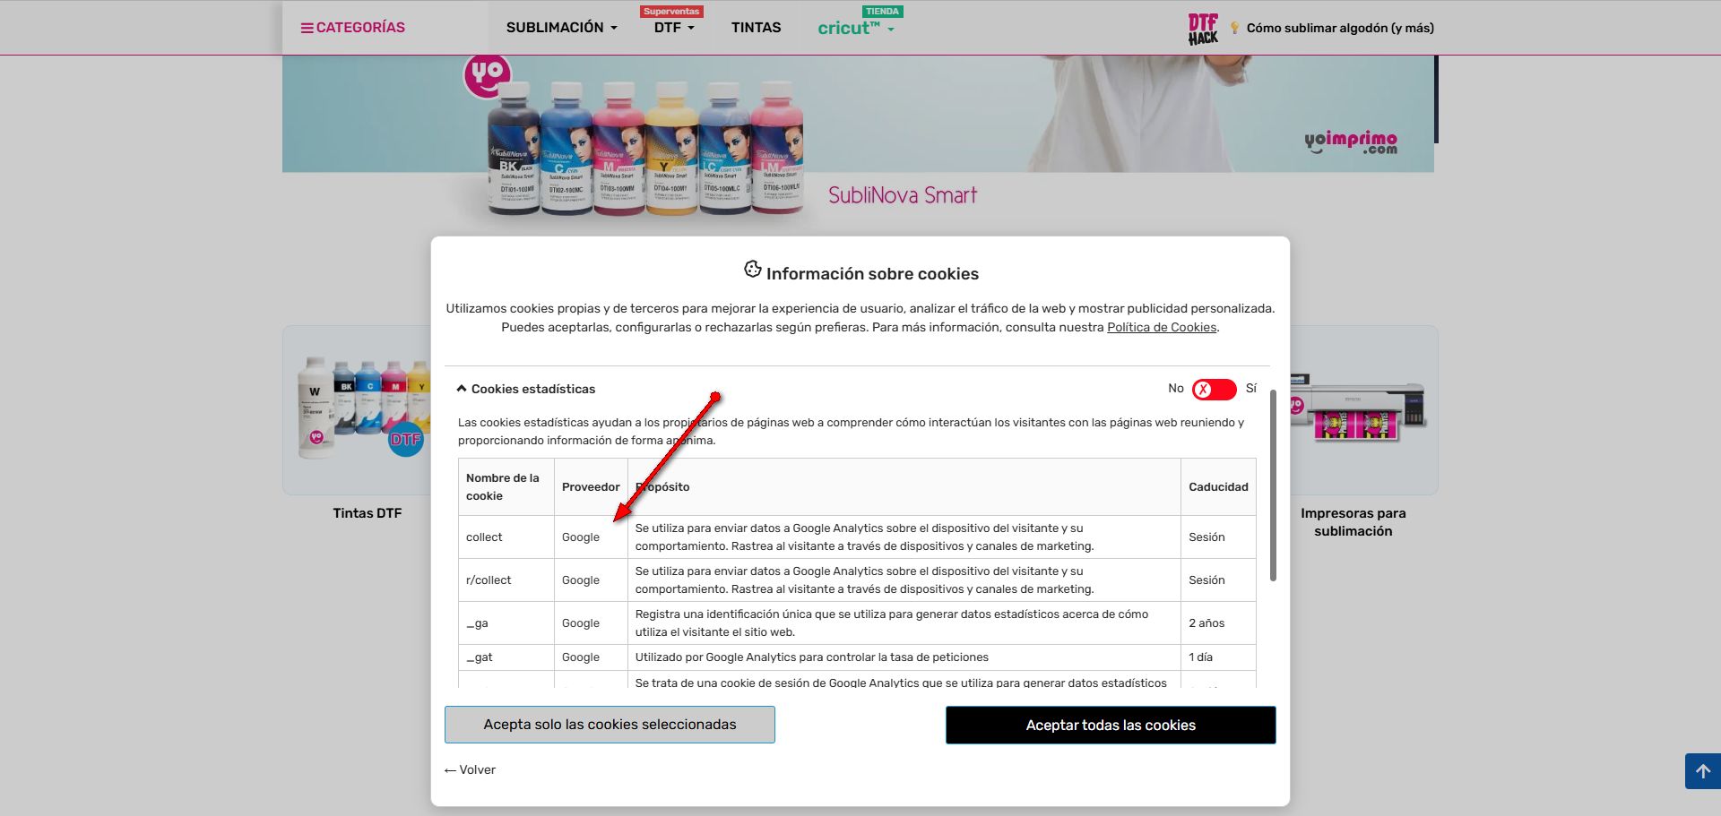Click the round DTF badge on the inks thumbnail
Image resolution: width=1721 pixels, height=816 pixels.
click(405, 439)
